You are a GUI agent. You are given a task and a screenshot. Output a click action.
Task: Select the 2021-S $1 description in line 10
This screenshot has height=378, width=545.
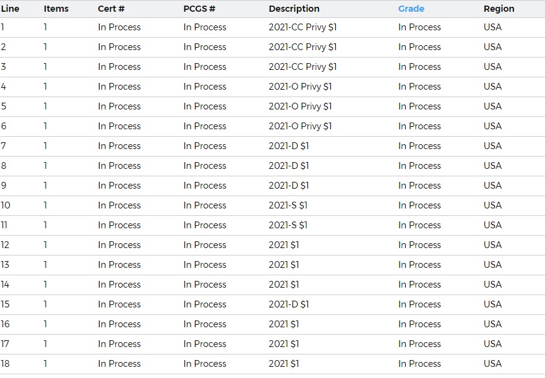[288, 205]
